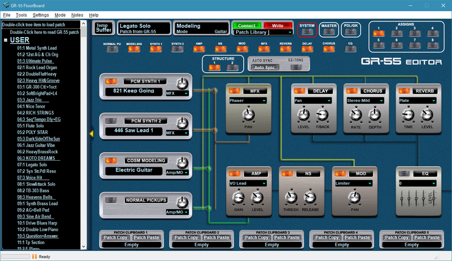
Task: Open top-row EQ edit page button
Action: tap(350, 49)
